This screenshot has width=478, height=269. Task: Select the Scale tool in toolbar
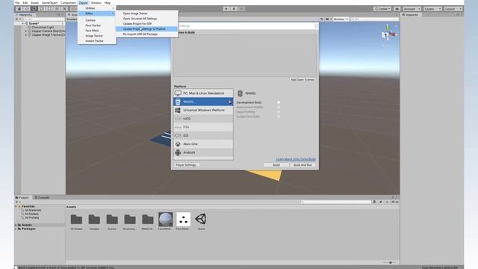click(42, 9)
